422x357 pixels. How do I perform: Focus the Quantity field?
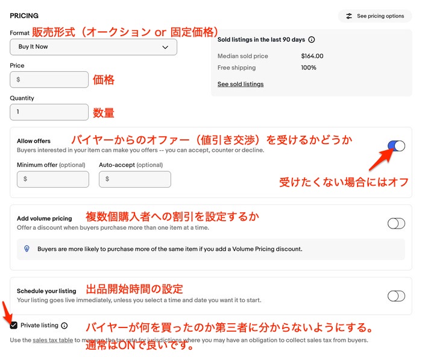click(49, 112)
